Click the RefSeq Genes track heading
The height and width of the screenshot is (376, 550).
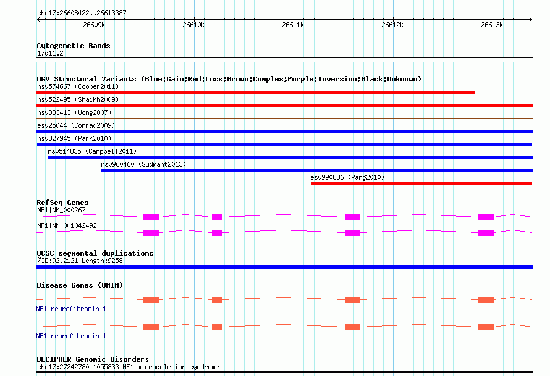coord(62,203)
